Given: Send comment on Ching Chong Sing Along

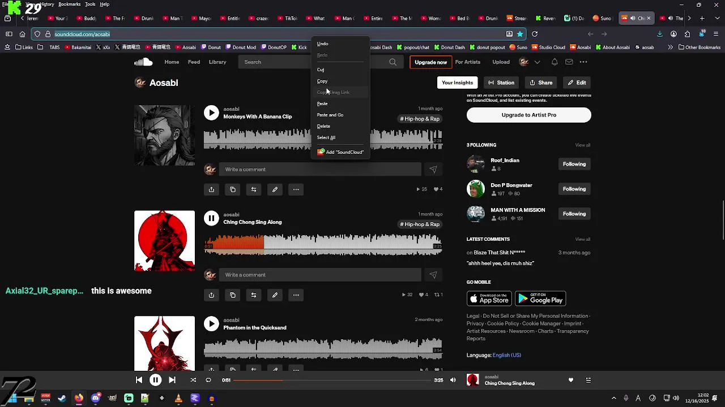Looking at the screenshot, I should [x=433, y=275].
